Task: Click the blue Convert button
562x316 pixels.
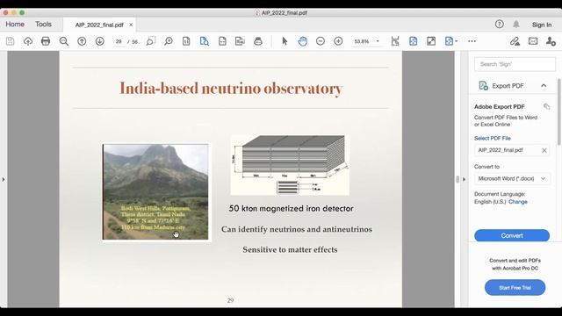Action: (512, 235)
